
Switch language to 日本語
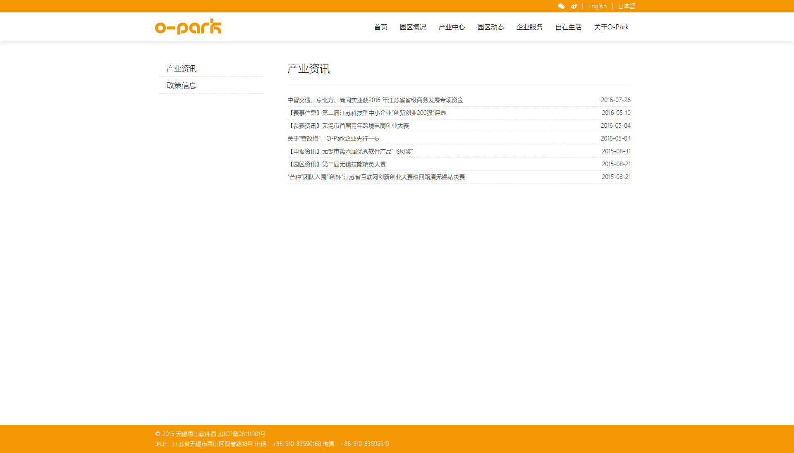click(627, 6)
